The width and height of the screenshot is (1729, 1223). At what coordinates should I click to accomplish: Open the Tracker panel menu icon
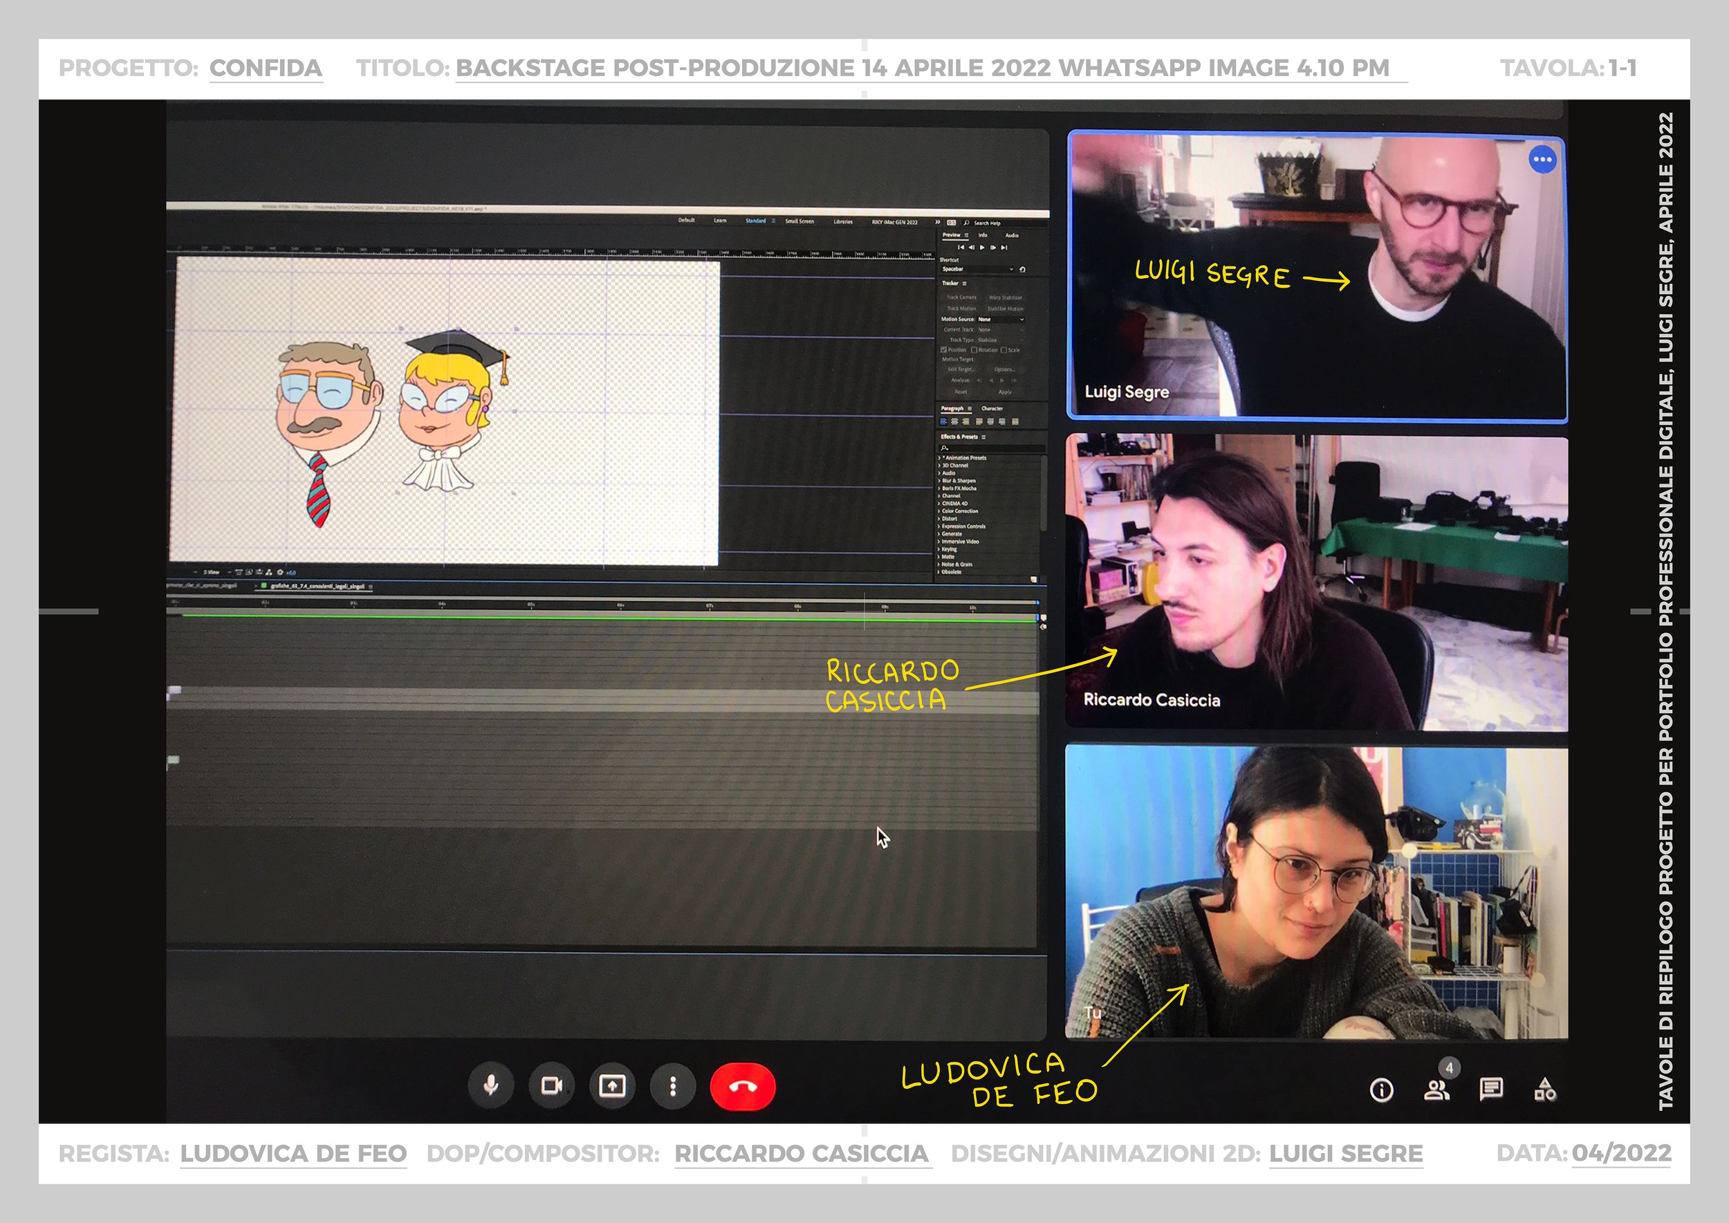[965, 283]
